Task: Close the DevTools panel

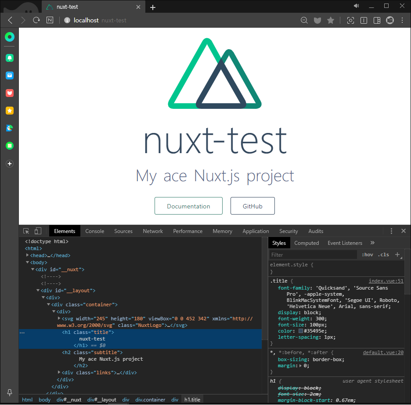Action: click(404, 231)
